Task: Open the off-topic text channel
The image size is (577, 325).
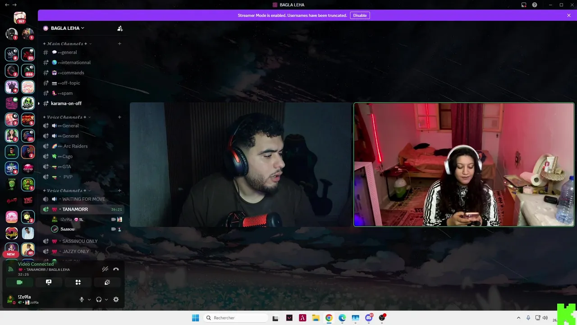Action: point(81,83)
